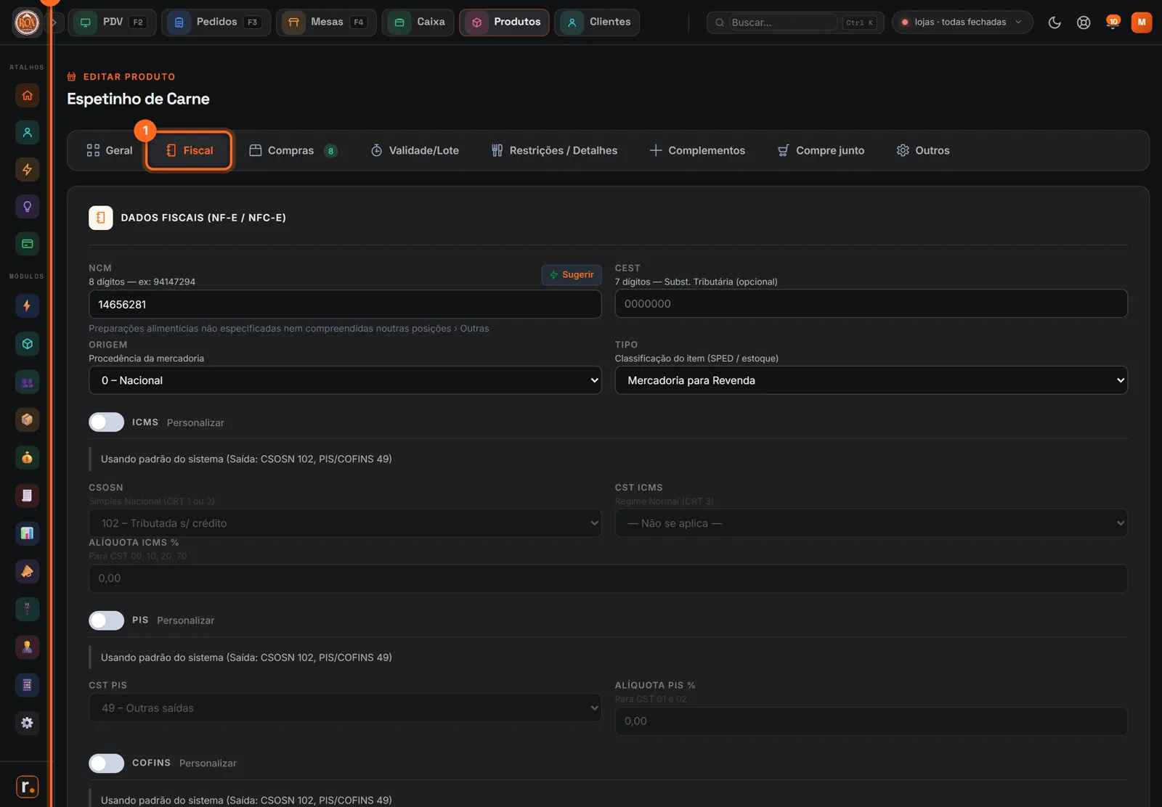1162x807 pixels.
Task: Click the person shortcut icon in sidebar
Action: [27, 132]
